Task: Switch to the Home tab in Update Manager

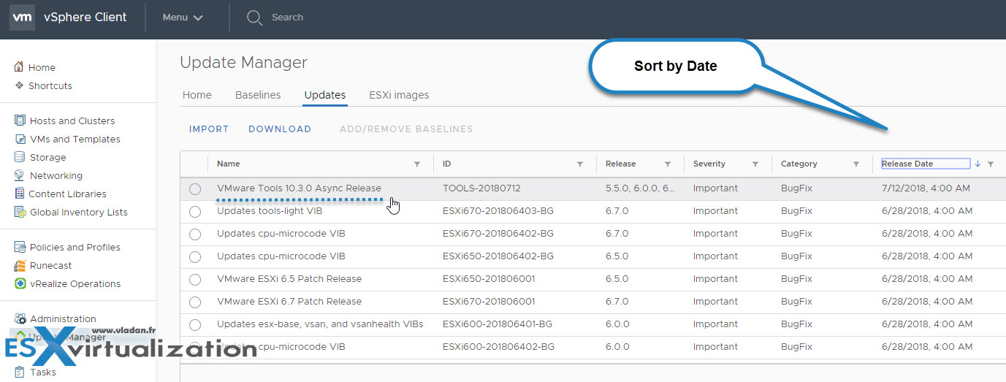Action: click(197, 95)
